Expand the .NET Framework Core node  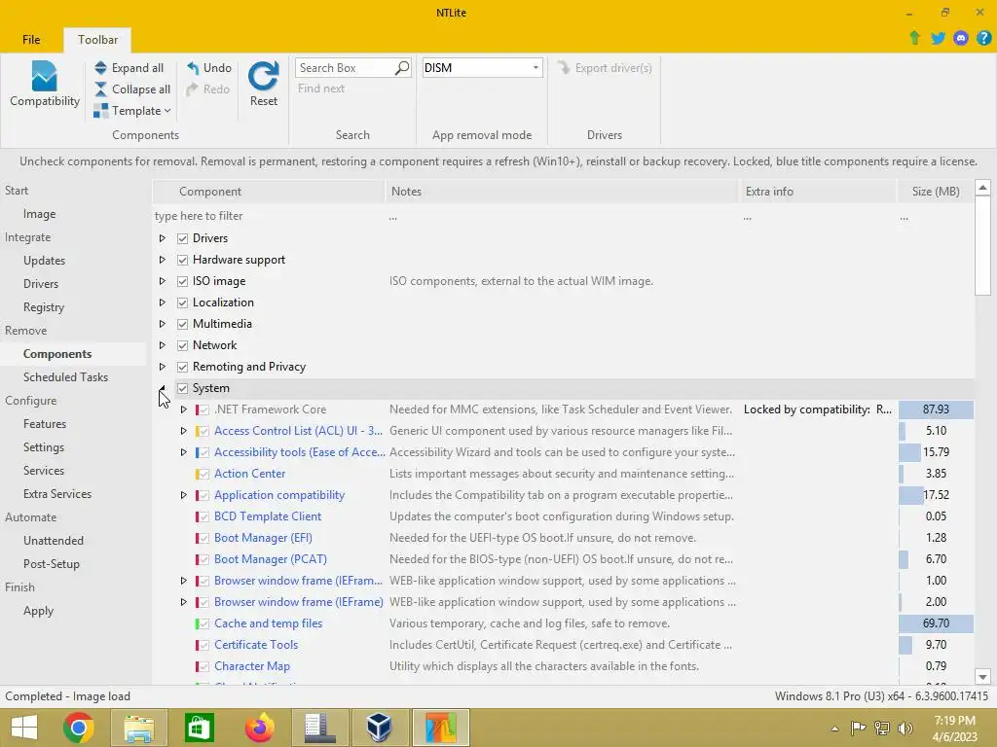[x=184, y=409]
